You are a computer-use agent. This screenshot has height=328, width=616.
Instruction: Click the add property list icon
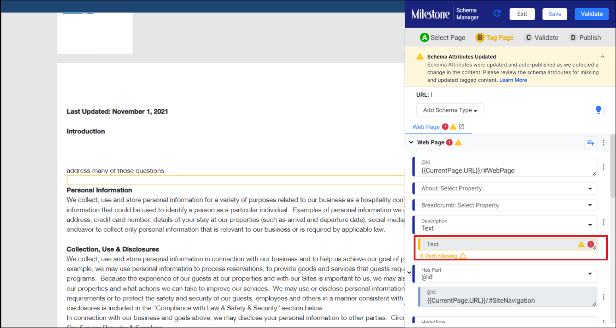click(x=590, y=142)
